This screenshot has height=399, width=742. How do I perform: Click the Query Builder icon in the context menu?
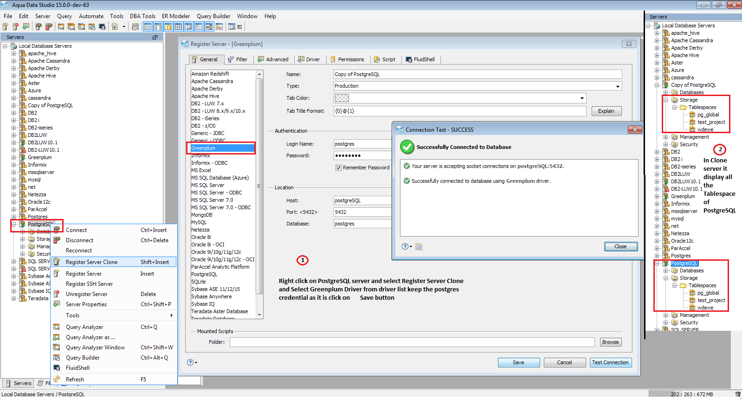57,358
